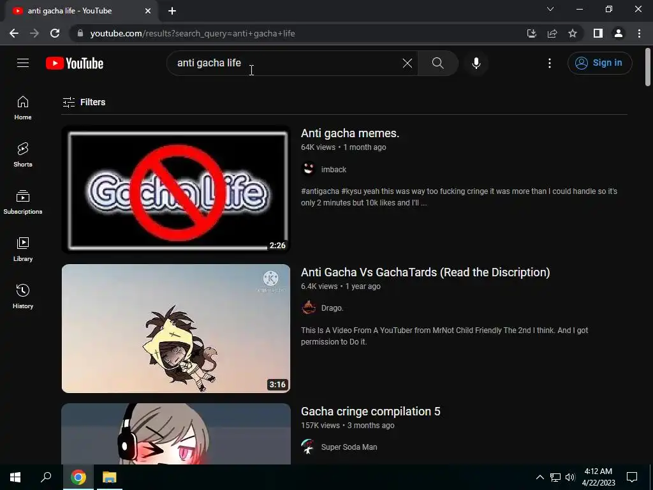Toggle the browser side panel
Screen dimensions: 653x490
598,33
